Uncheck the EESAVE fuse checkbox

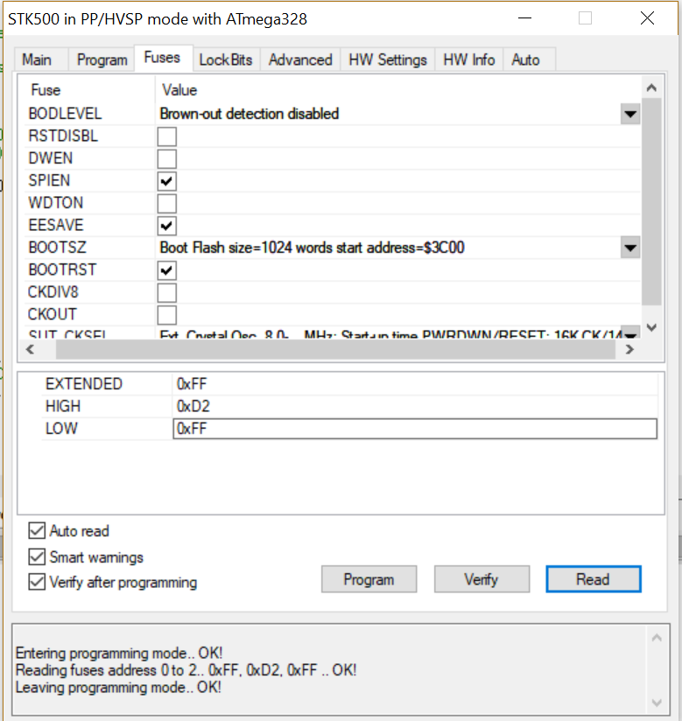coord(166,226)
